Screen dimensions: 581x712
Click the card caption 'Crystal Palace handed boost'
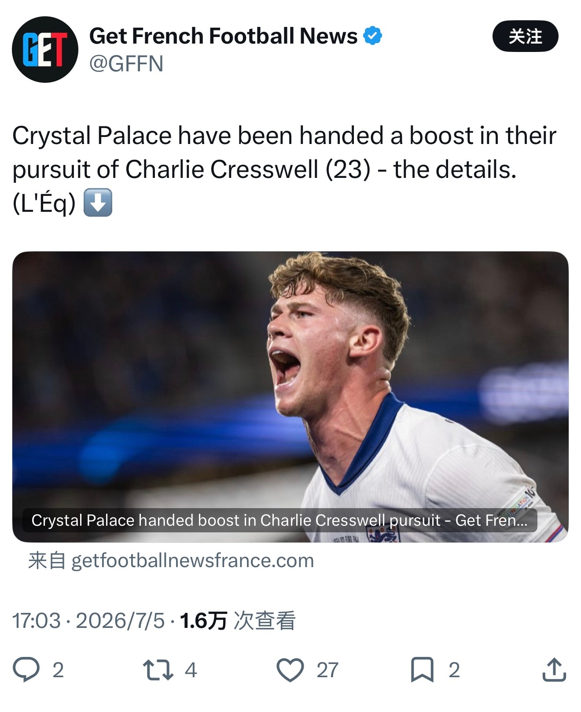pos(279,520)
